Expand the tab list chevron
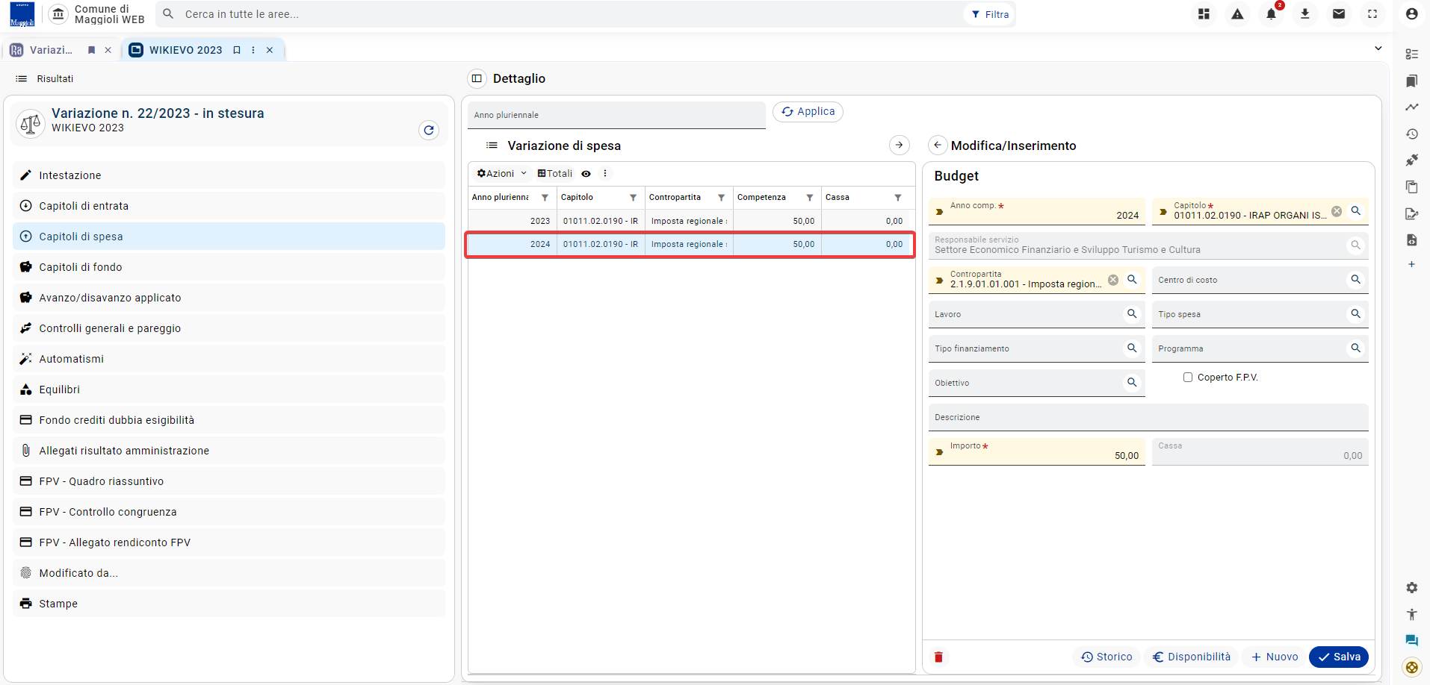This screenshot has height=685, width=1430. (x=1378, y=49)
